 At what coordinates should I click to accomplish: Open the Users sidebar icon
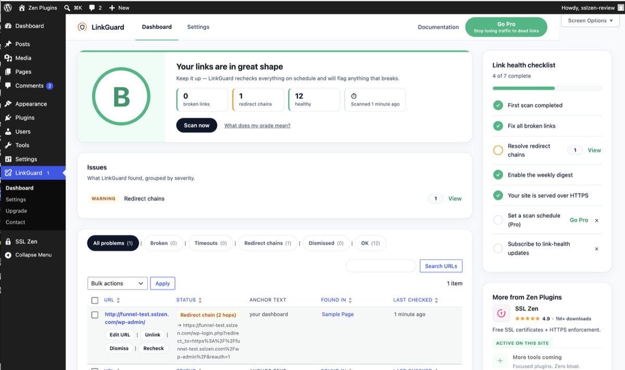(x=8, y=131)
